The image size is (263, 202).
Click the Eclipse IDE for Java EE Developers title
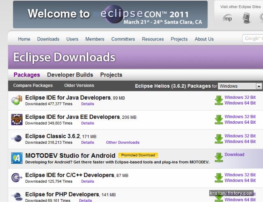tap(72, 117)
